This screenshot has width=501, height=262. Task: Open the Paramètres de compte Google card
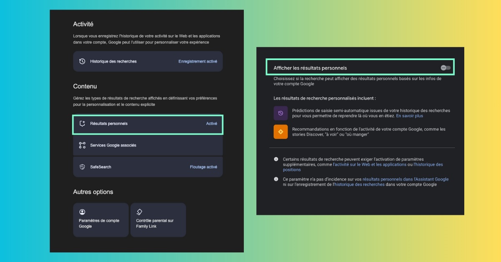point(101,220)
